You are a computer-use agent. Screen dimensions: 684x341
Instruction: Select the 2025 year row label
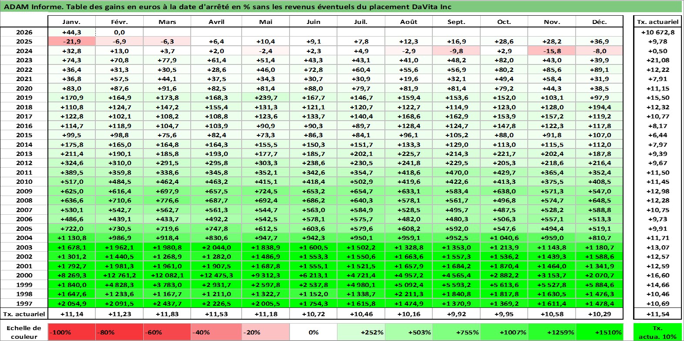click(x=24, y=41)
